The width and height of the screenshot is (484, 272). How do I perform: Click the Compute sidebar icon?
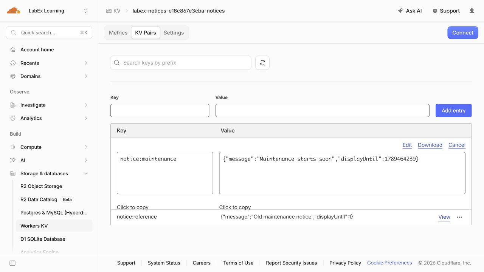point(13,147)
